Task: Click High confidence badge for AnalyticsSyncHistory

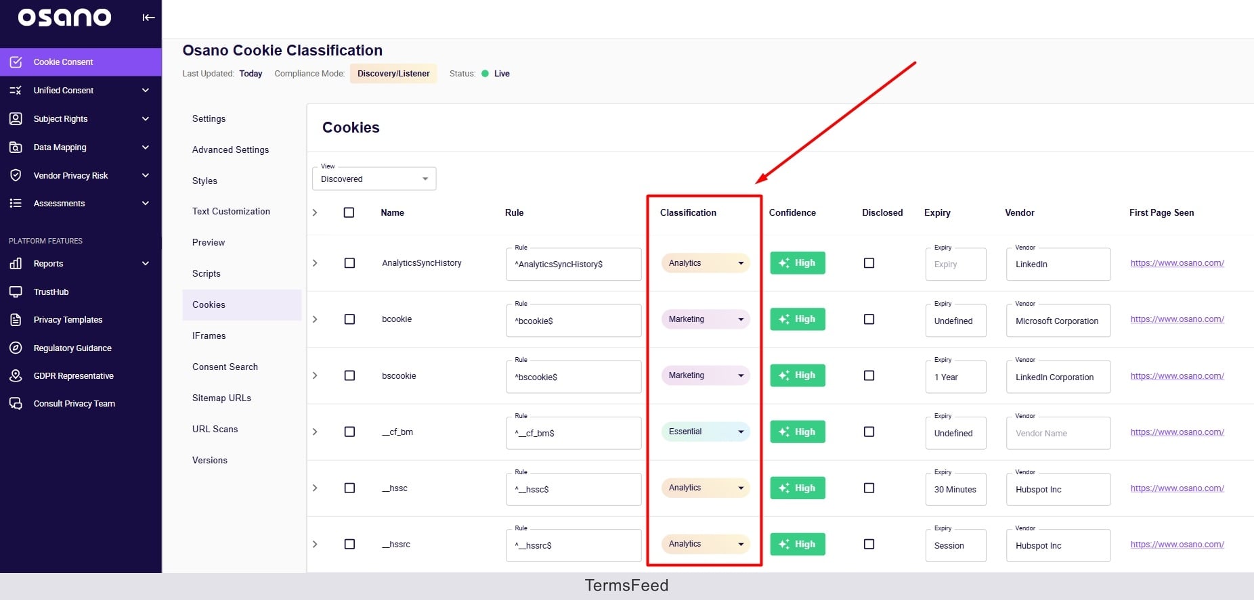Action: pos(798,263)
